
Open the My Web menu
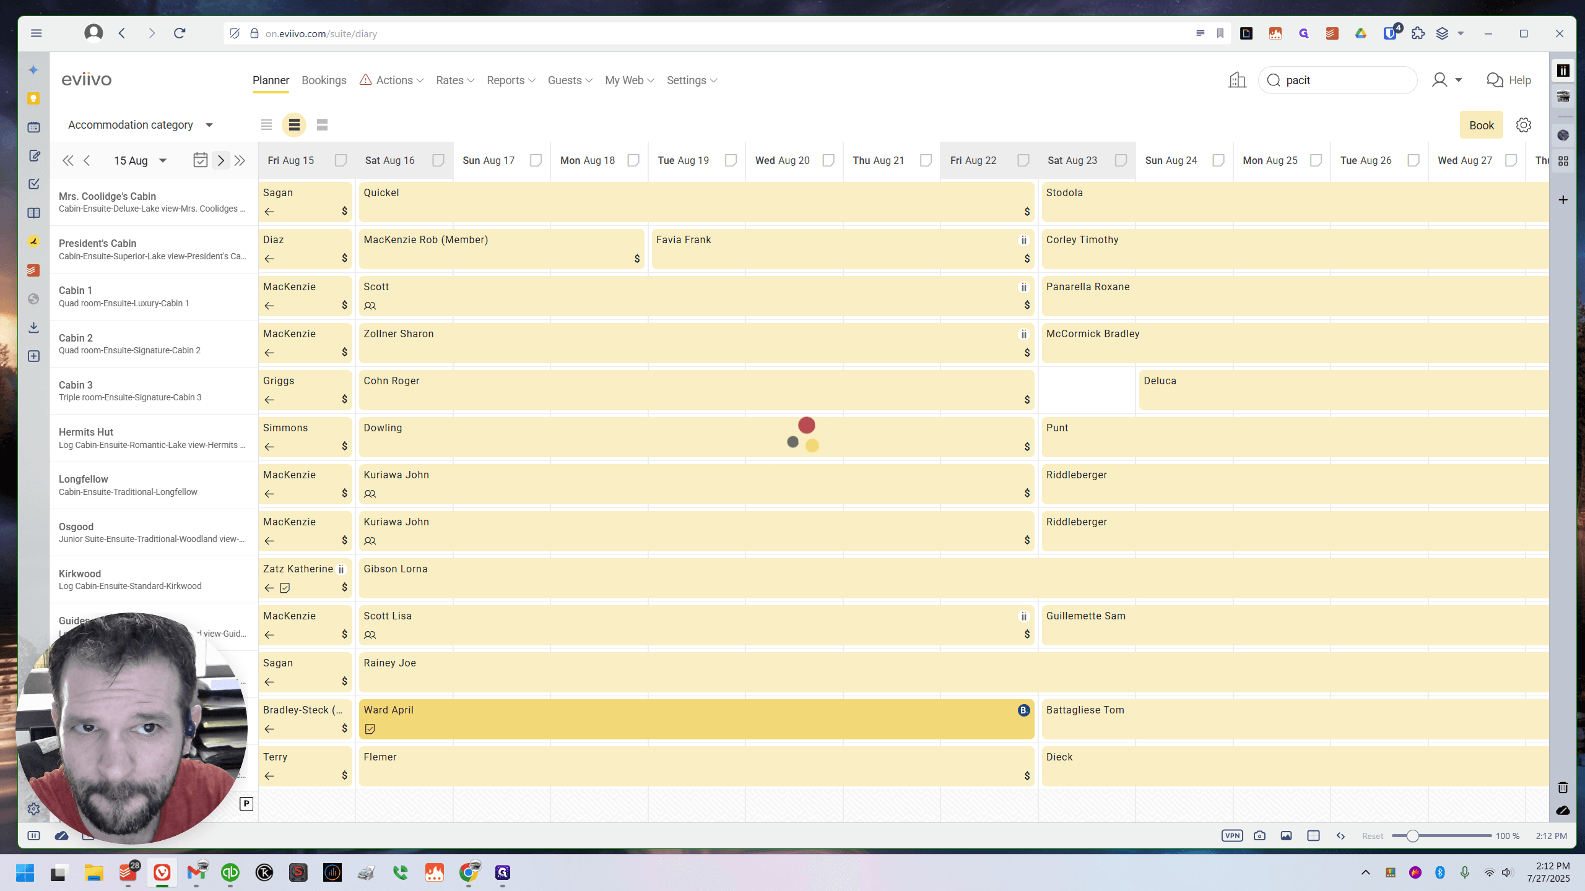(x=630, y=80)
